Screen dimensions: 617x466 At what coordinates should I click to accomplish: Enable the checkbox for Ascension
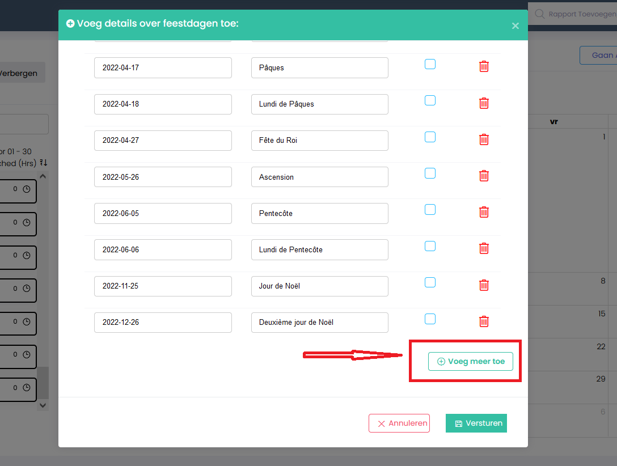pos(430,173)
